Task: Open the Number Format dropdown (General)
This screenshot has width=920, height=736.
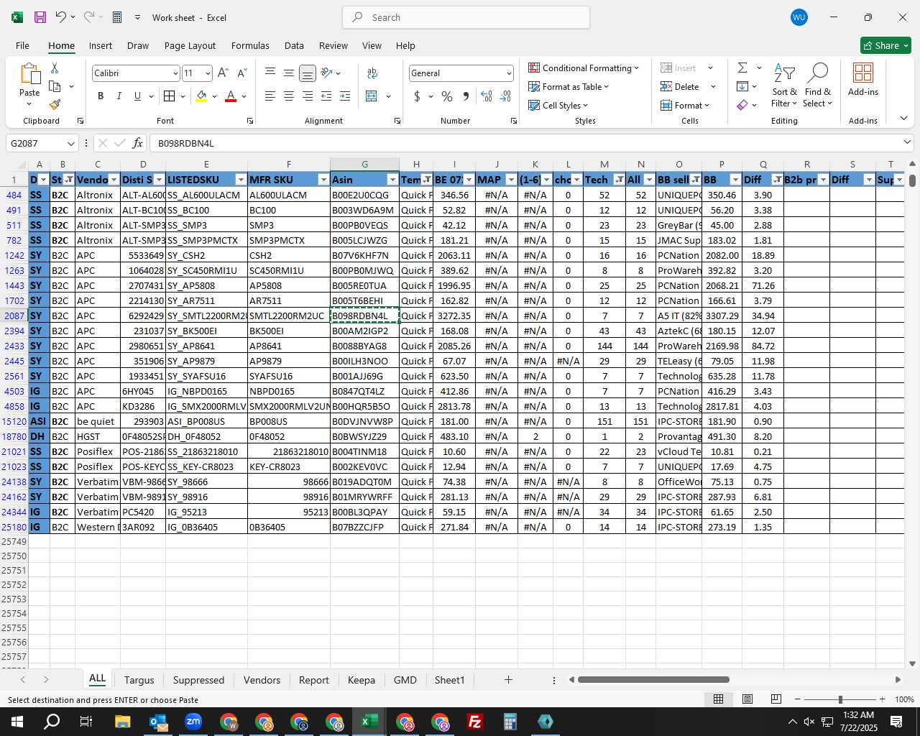Action: [509, 73]
